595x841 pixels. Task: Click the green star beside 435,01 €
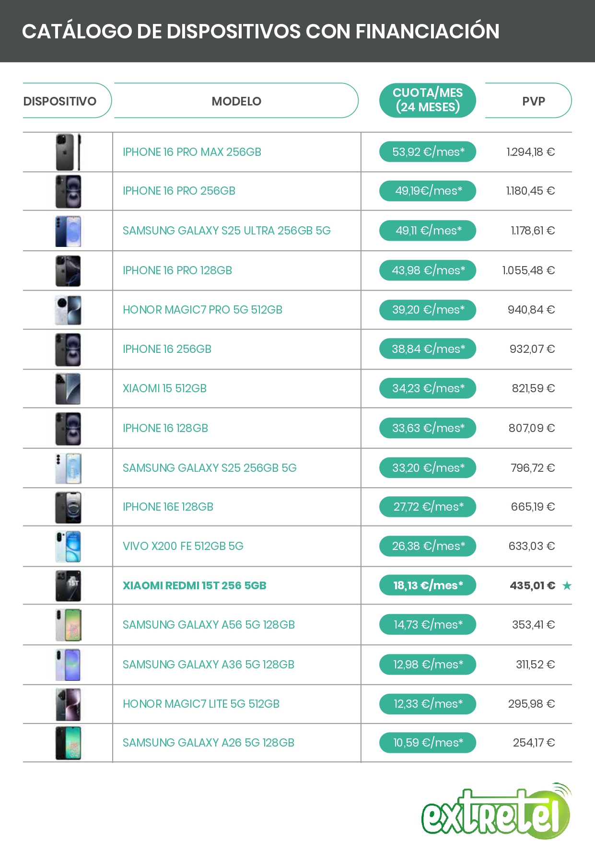567,585
